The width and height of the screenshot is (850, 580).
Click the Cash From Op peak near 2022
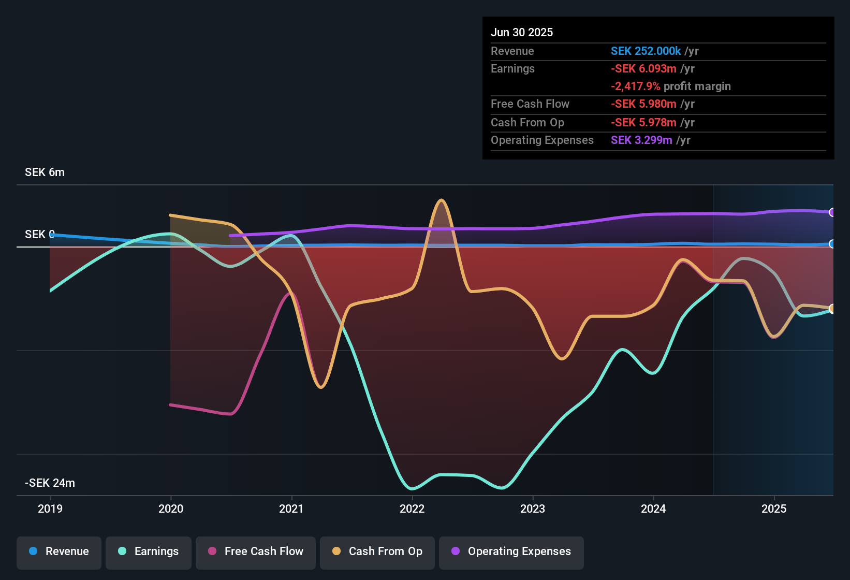click(x=441, y=200)
